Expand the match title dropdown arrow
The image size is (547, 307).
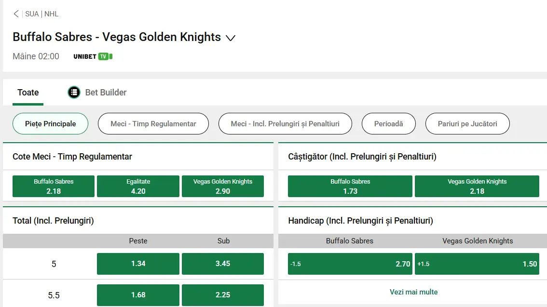(231, 38)
